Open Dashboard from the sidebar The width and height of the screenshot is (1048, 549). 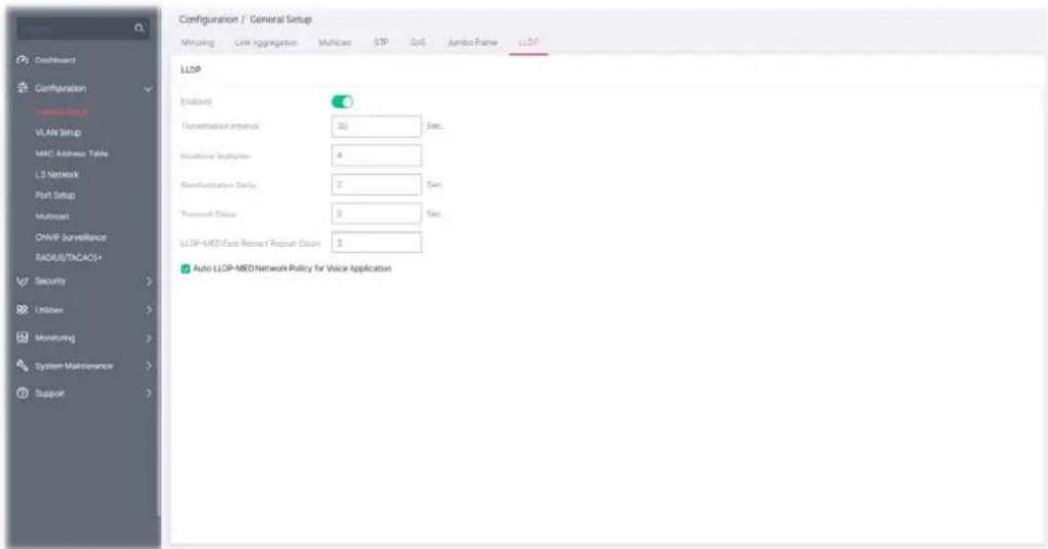56,60
